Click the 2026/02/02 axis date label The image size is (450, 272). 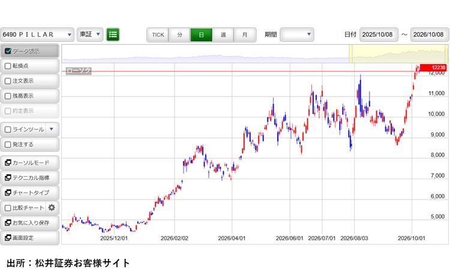(x=175, y=238)
